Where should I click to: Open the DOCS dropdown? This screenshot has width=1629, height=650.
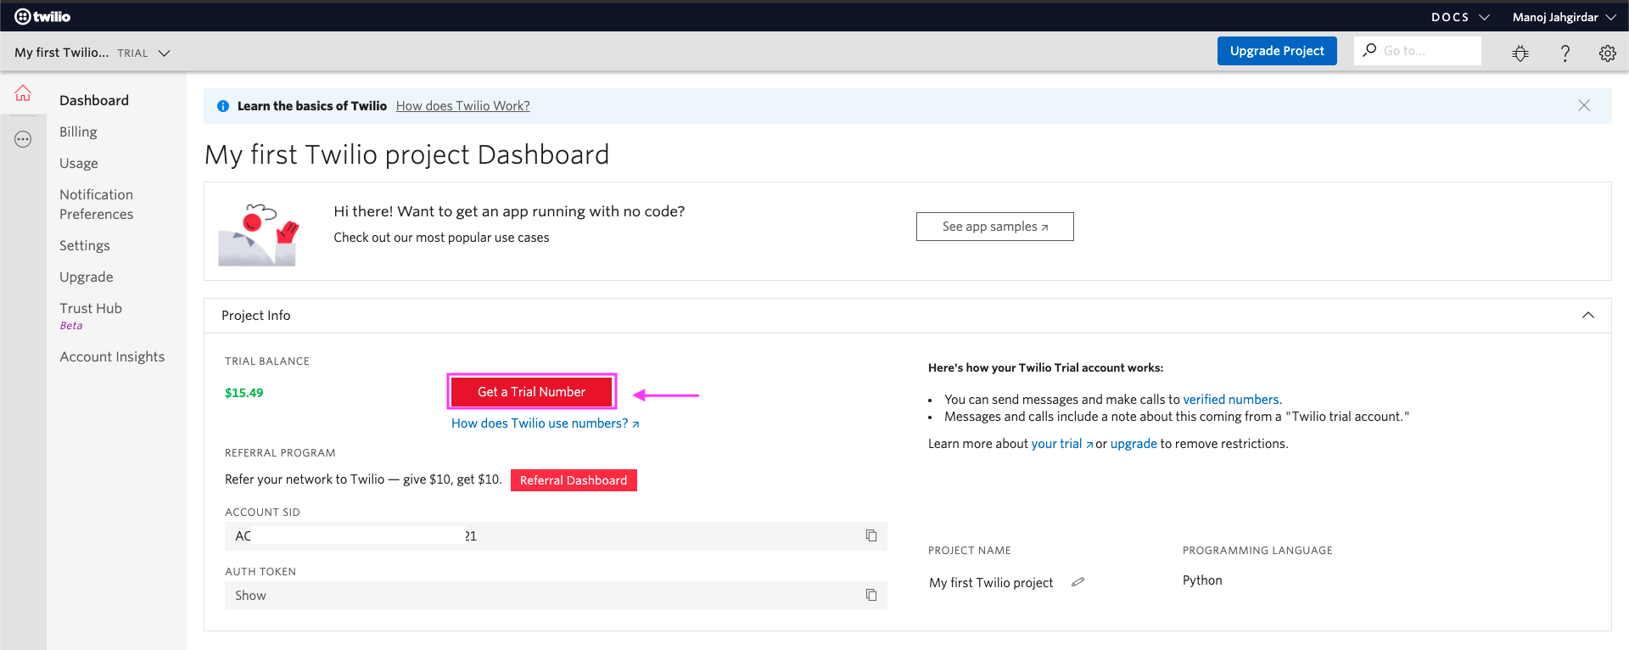tap(1460, 17)
